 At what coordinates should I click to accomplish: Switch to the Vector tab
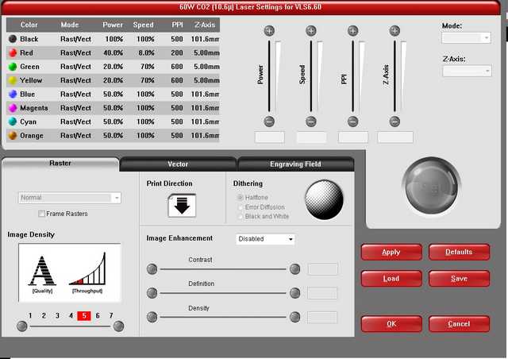178,164
